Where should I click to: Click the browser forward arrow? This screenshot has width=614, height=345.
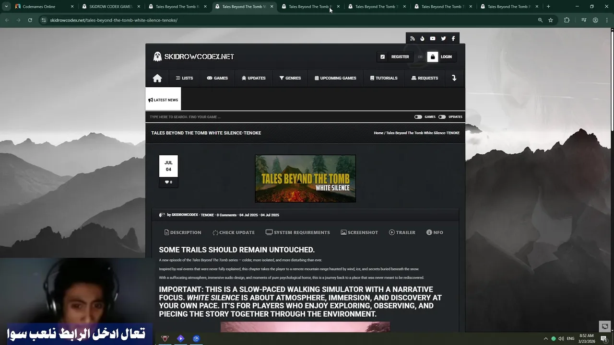tap(18, 20)
